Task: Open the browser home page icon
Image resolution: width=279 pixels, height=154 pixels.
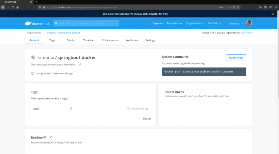Action: pos(17,7)
